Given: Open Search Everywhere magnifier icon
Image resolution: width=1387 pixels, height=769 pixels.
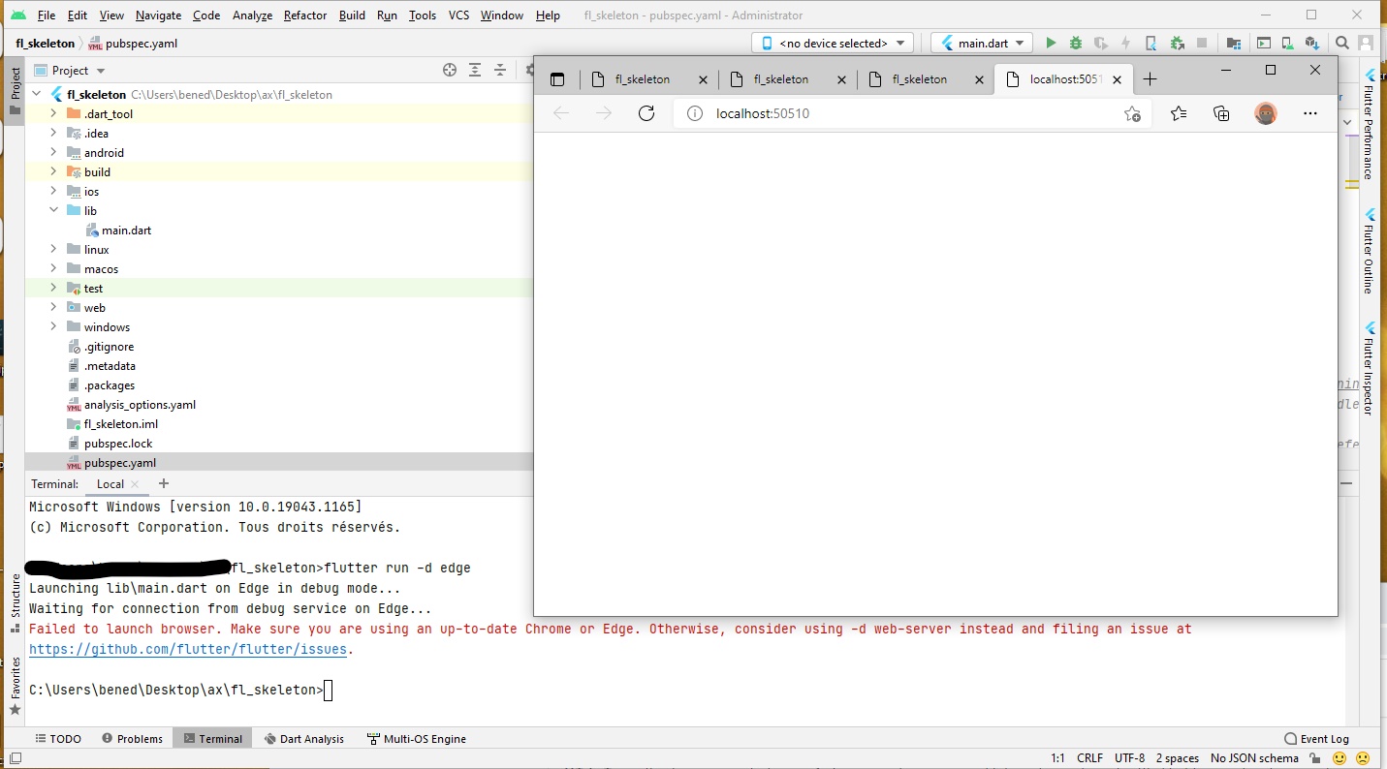Looking at the screenshot, I should (1342, 43).
